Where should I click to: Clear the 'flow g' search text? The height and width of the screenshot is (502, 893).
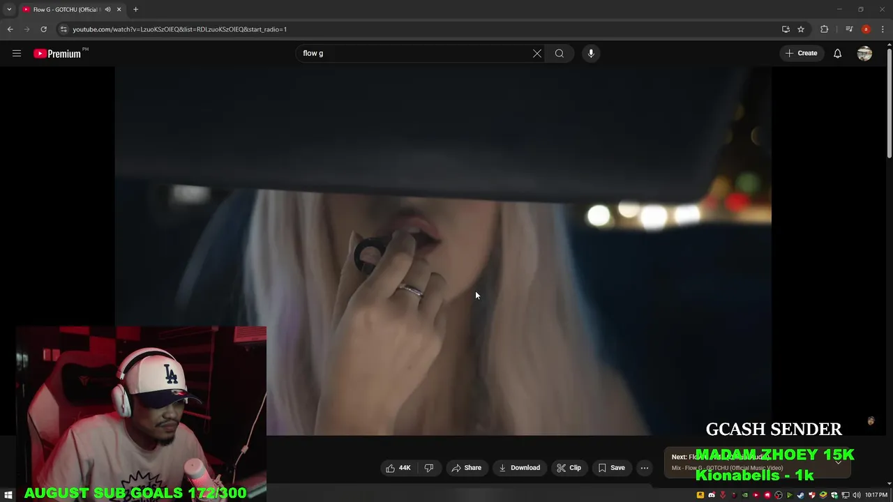click(x=537, y=54)
